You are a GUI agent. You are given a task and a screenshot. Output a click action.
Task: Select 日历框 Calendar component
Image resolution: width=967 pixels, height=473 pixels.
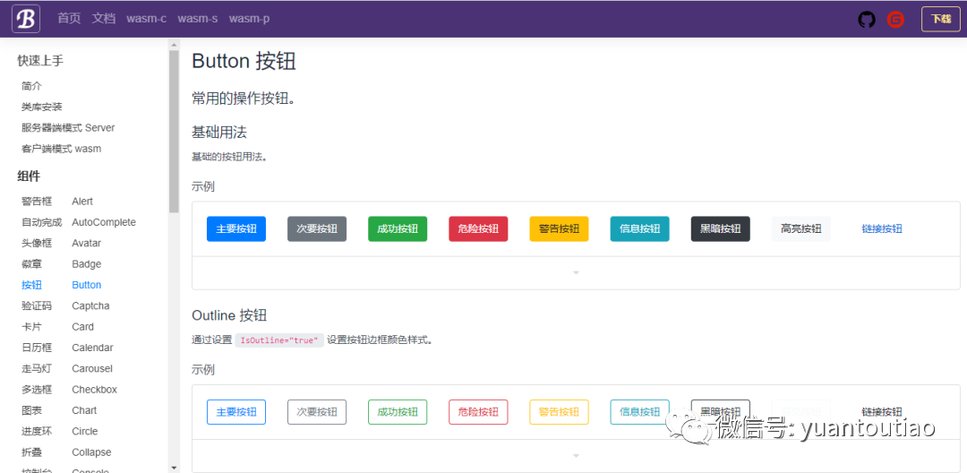(x=67, y=348)
